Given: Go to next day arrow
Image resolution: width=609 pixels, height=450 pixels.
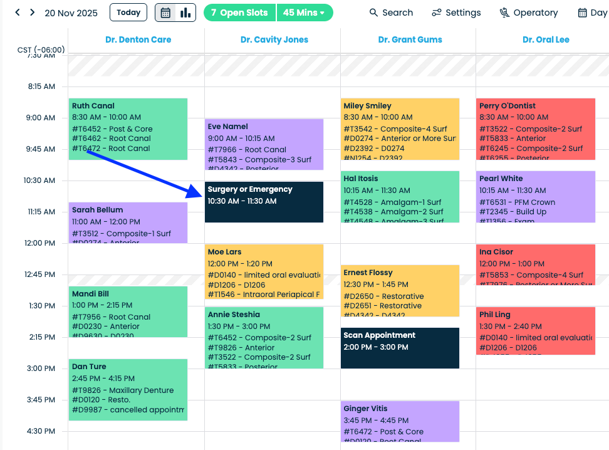Looking at the screenshot, I should point(32,13).
